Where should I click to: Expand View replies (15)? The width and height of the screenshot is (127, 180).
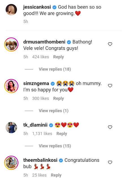(x=55, y=146)
